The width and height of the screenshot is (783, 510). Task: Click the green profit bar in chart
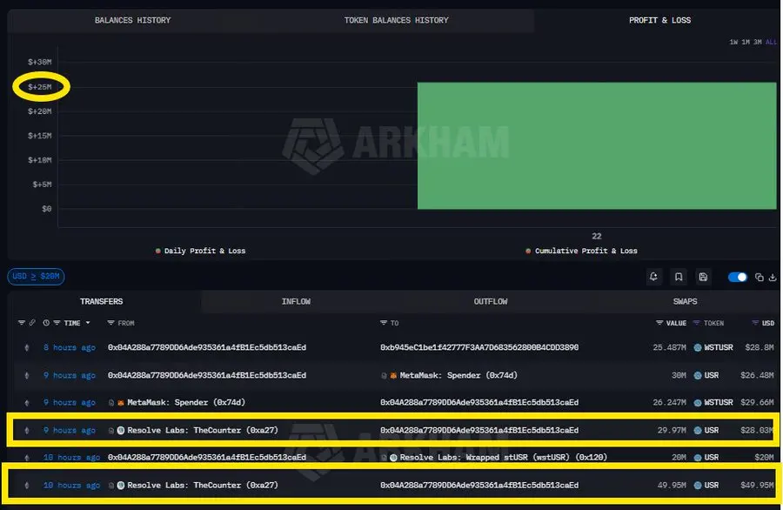[x=597, y=146]
